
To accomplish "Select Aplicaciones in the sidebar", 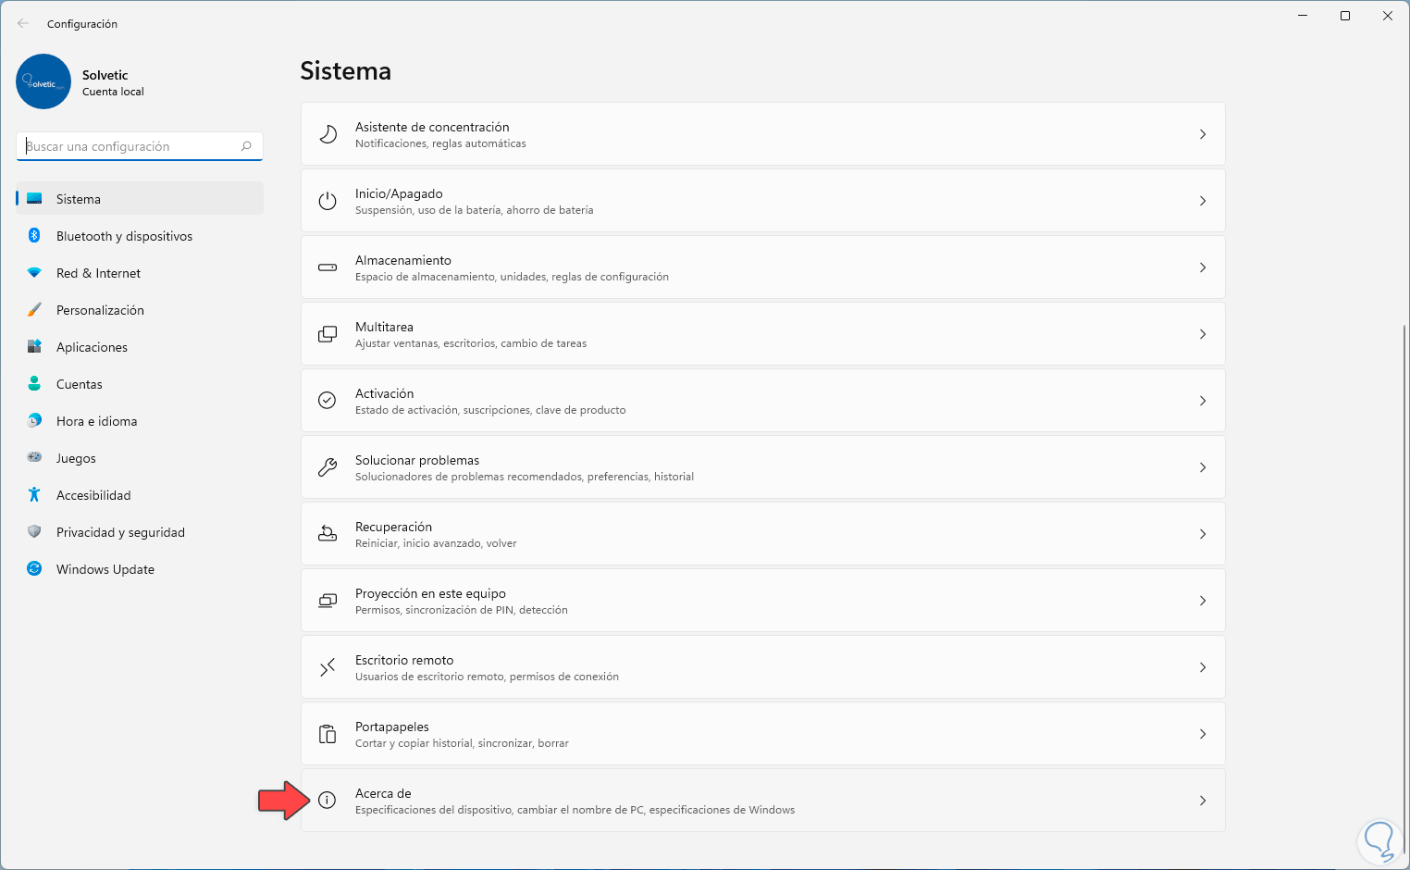I will [x=92, y=347].
